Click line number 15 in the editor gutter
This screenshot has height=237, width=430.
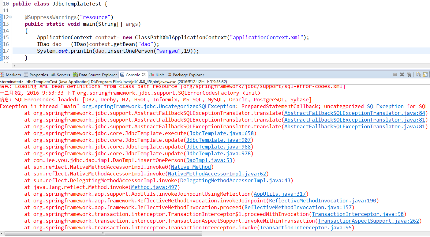[x=6, y=37]
